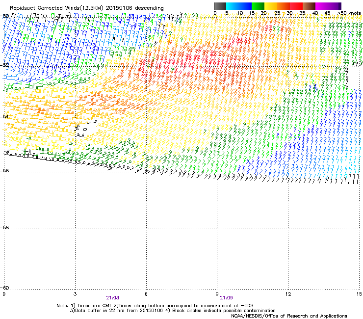363x319 pixels.
Task: Click the purple time label '21:09'
Action: click(226, 298)
